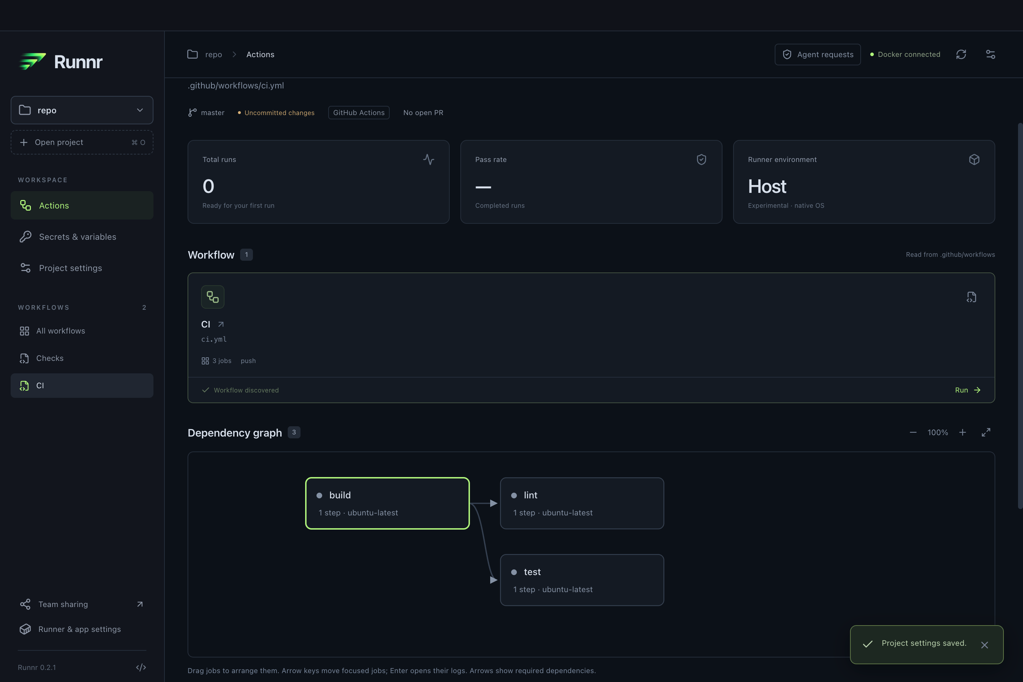Open Runner & app settings
Screen dimensions: 1023x682
[82, 629]
